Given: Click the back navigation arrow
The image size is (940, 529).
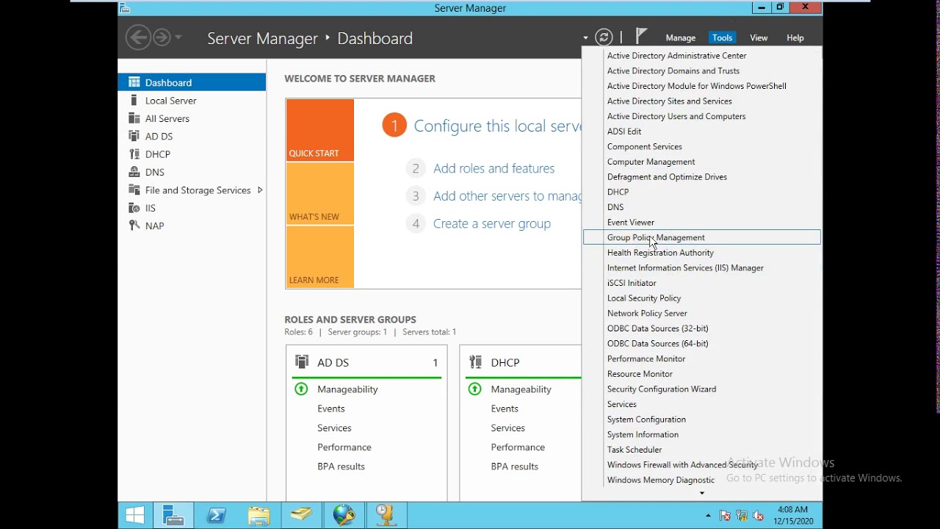Looking at the screenshot, I should pyautogui.click(x=137, y=37).
